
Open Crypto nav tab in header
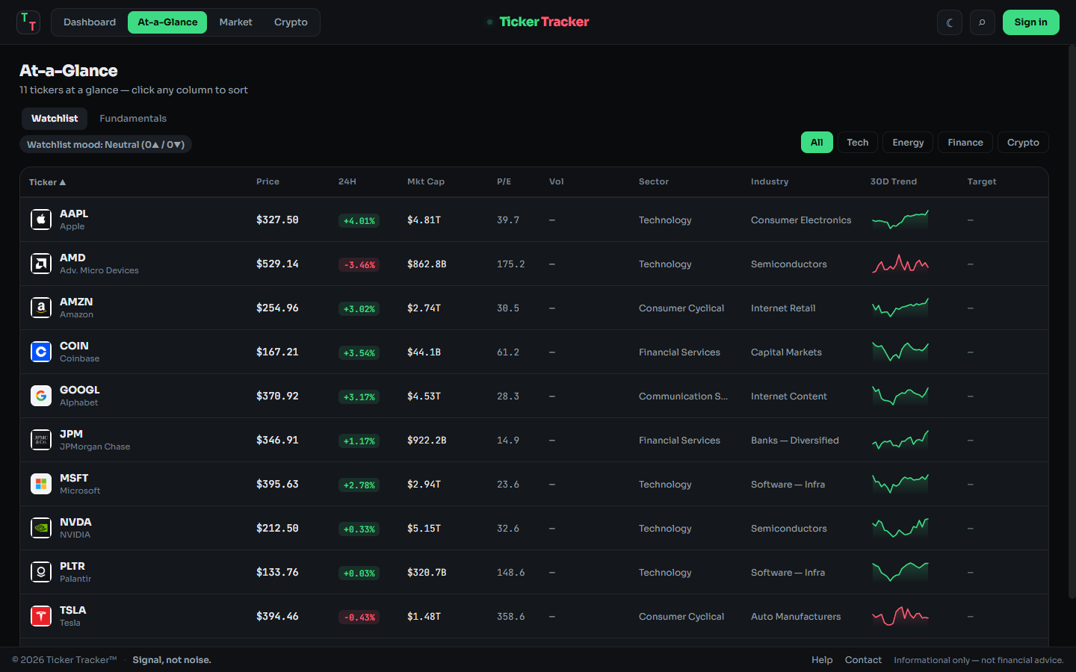[291, 22]
